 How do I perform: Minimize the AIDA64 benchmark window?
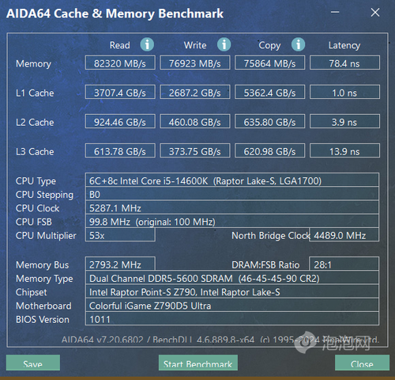335,12
